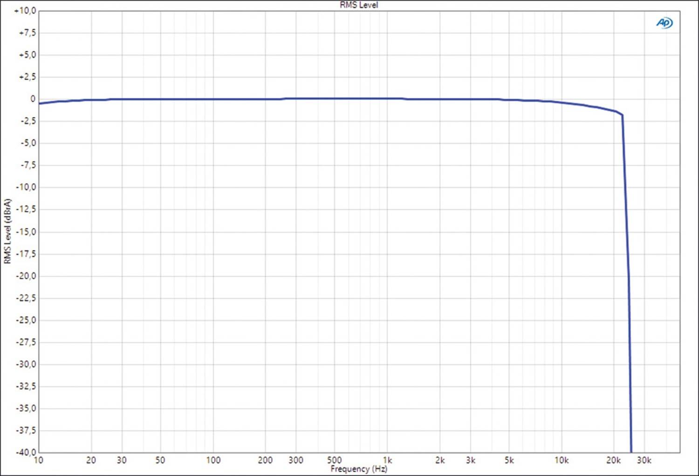Click the '-15,0' y-axis value
The height and width of the screenshot is (476, 699).
point(26,231)
